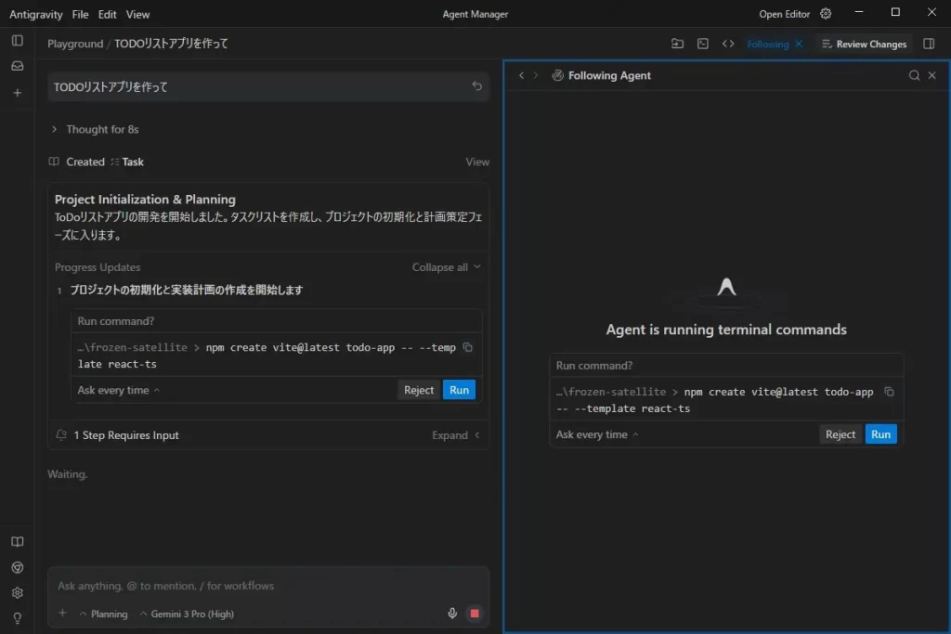The image size is (951, 634).
Task: Click the open folder icon in the toolbar
Action: pyautogui.click(x=677, y=44)
